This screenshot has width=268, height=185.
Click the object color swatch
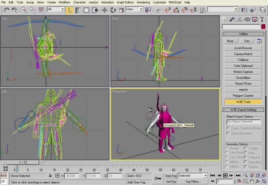263,26
